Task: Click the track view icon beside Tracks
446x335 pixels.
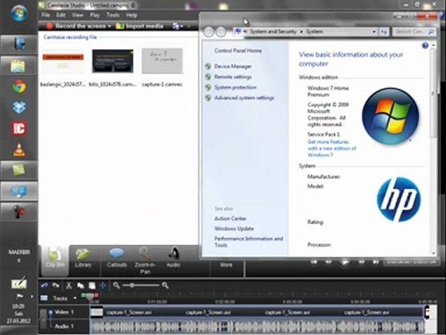Action: coord(44,298)
